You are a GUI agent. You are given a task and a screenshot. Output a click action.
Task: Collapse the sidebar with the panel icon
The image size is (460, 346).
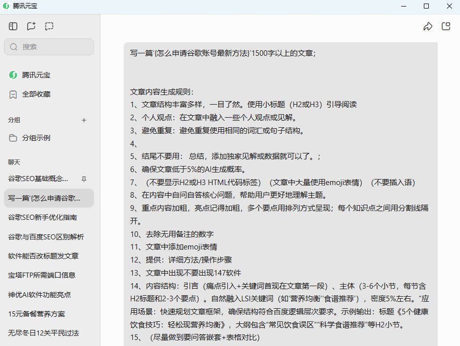pos(13,27)
